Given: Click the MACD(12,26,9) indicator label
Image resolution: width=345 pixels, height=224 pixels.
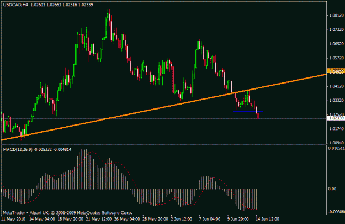Looking at the screenshot, I should coord(18,149).
